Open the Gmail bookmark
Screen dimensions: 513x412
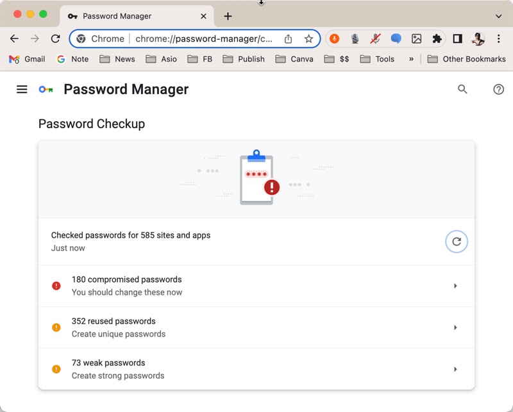pyautogui.click(x=27, y=59)
